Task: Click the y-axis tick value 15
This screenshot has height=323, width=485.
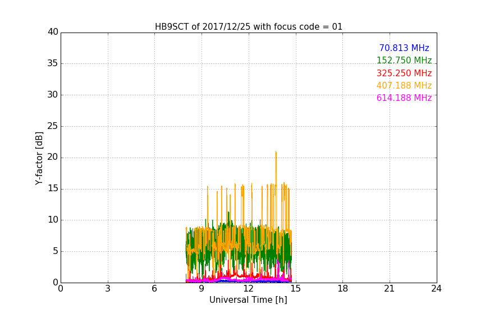Action: pos(53,188)
